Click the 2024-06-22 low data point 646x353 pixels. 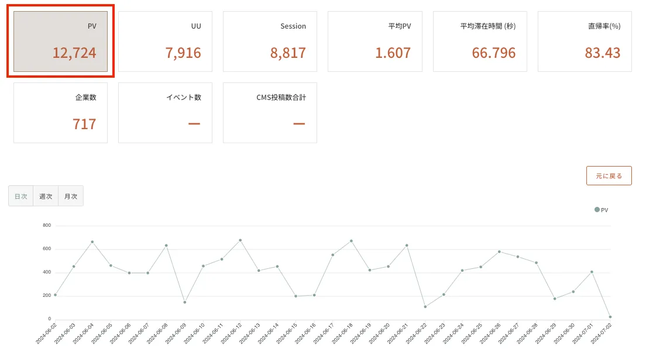425,307
